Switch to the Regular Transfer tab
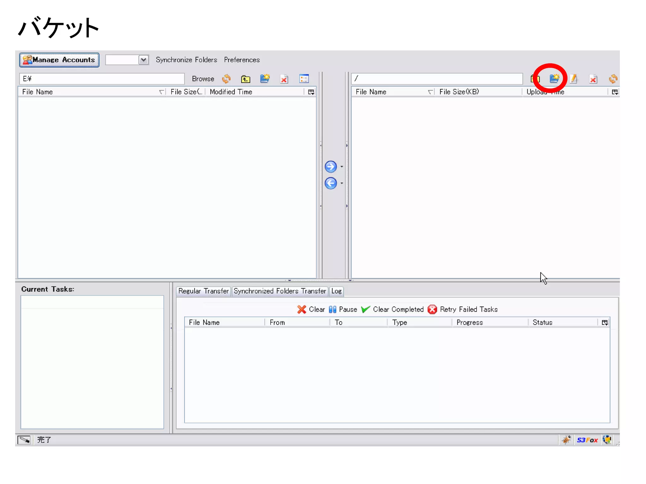The image size is (646, 484). coord(203,291)
